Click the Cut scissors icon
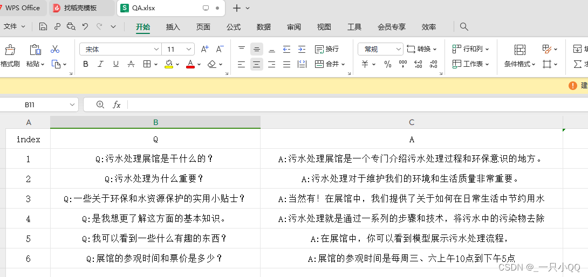This screenshot has height=277, width=588. 55,49
